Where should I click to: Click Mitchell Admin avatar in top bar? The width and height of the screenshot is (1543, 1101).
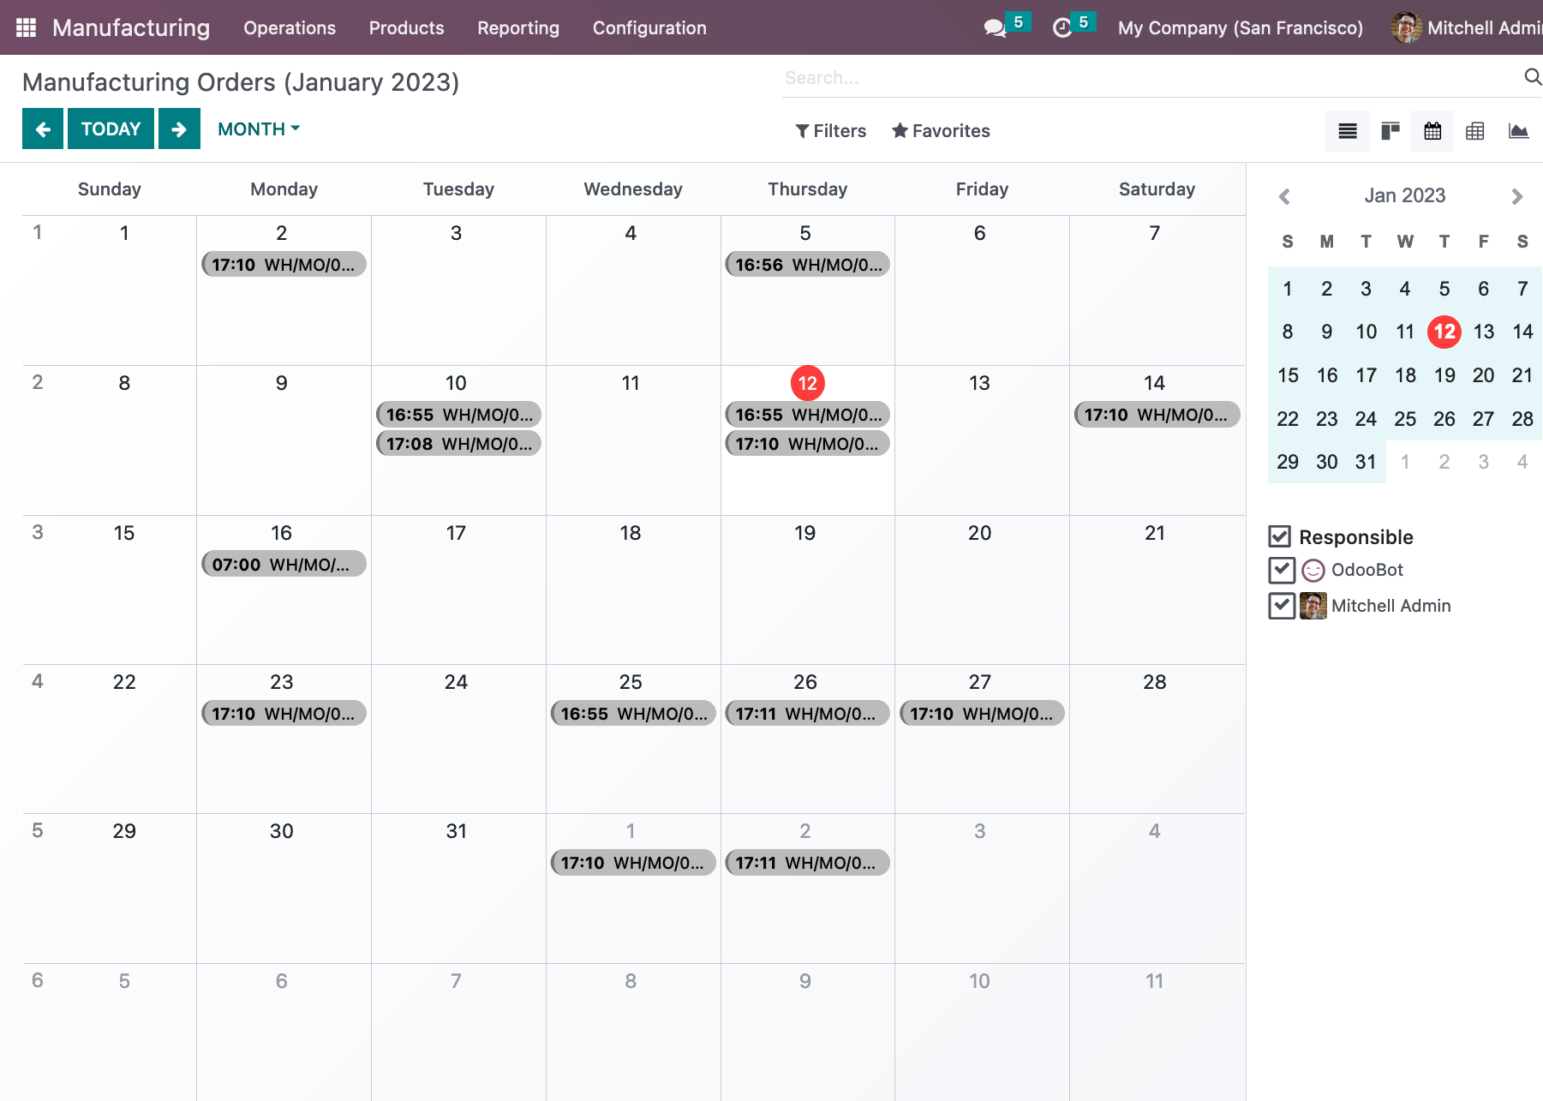pyautogui.click(x=1406, y=28)
